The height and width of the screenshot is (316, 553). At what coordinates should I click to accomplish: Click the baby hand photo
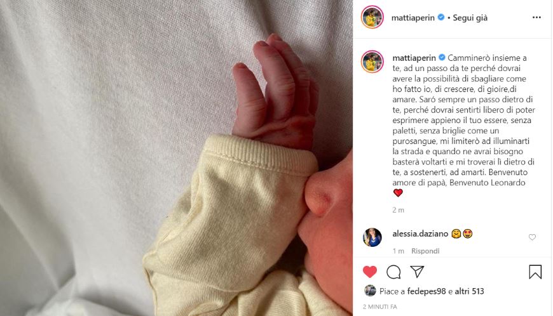(x=176, y=158)
